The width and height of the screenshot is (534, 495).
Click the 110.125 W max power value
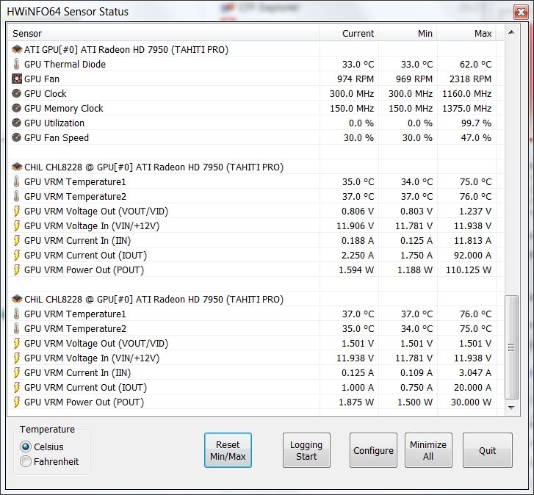pos(469,270)
